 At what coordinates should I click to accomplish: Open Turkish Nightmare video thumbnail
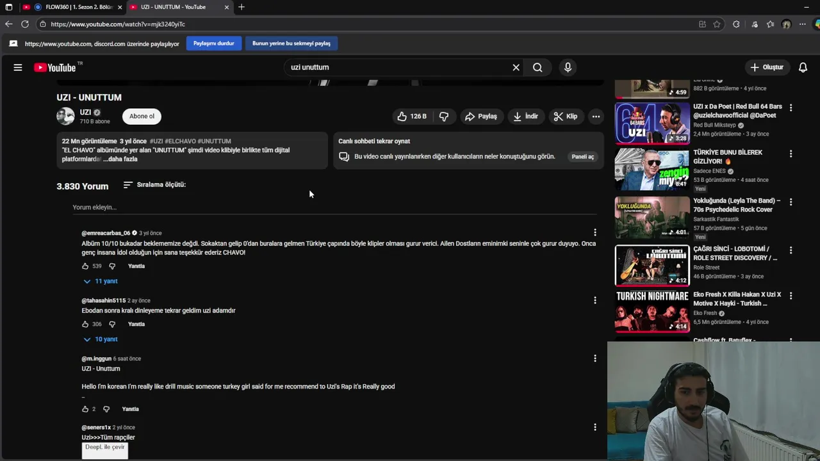point(652,312)
